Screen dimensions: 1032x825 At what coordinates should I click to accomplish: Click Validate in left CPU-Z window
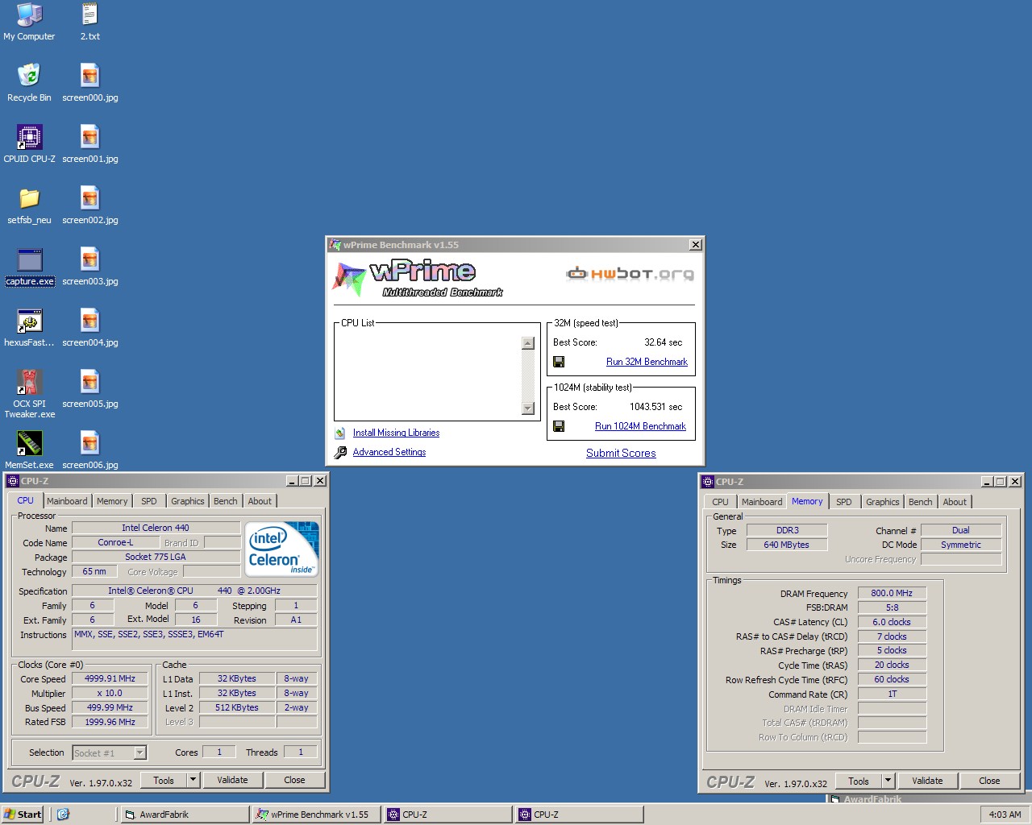[232, 780]
